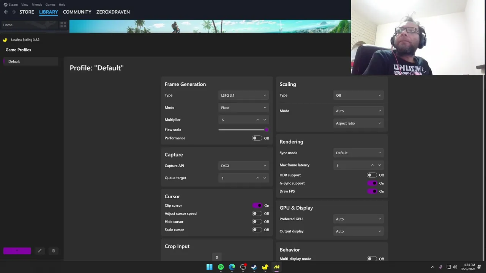
Task: Decrease Max frame latency with down arrow
Action: pyautogui.click(x=380, y=165)
